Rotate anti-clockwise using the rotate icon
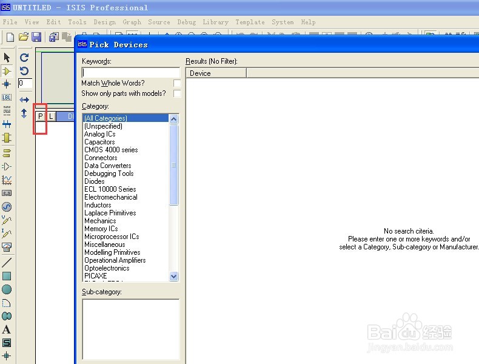Image resolution: width=479 pixels, height=364 pixels. point(24,71)
